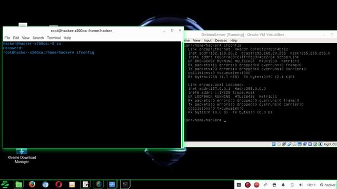This screenshot has width=337, height=189.
Task: Open File menu in terminal window
Action: coord(7,38)
